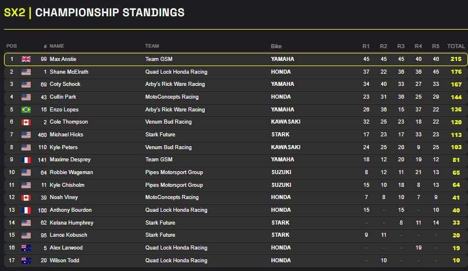Open rider Max Anstie's name link
468x271 pixels.
coord(63,59)
